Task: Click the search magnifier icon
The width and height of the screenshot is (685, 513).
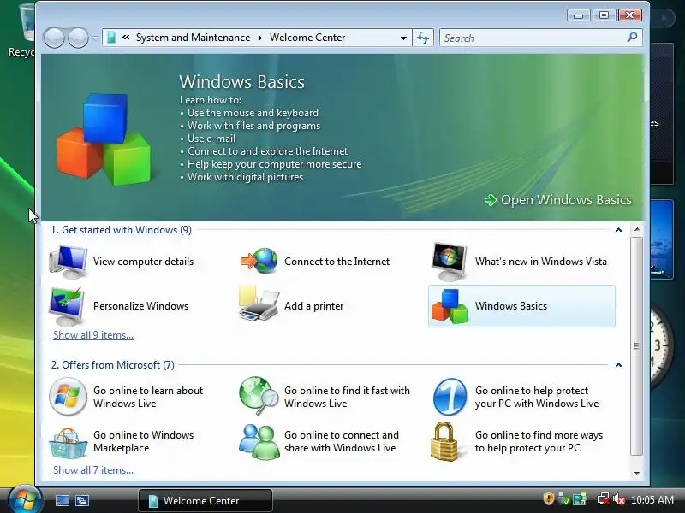Action: click(x=632, y=38)
